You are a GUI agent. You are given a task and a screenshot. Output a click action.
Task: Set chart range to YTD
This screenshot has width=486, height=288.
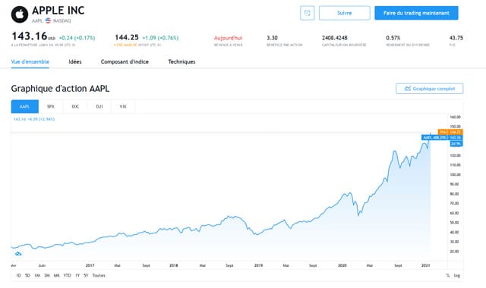point(68,275)
